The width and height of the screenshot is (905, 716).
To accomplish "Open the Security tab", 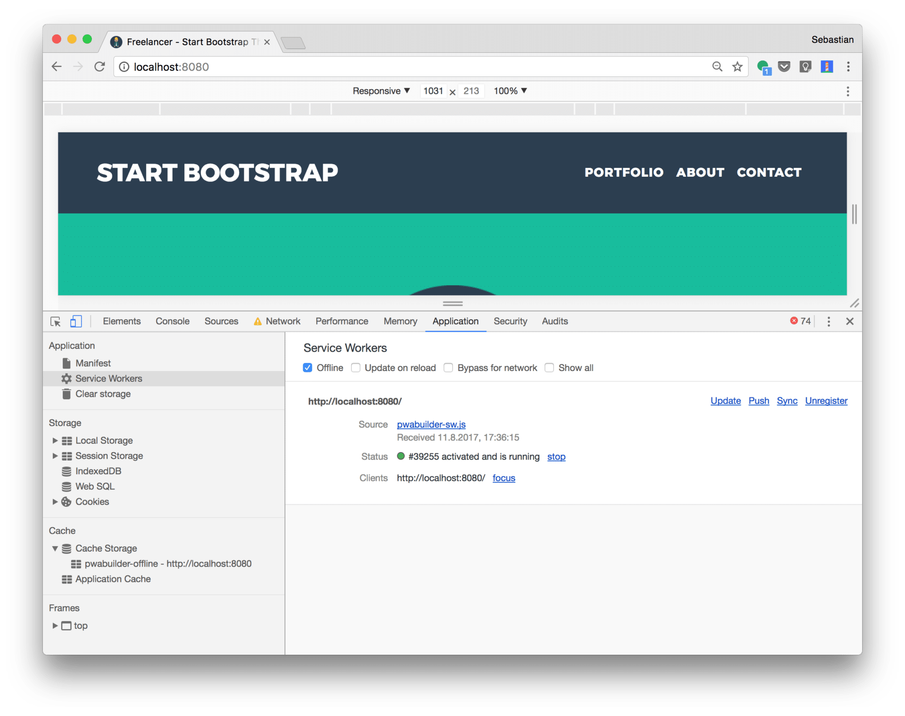I will click(x=510, y=321).
